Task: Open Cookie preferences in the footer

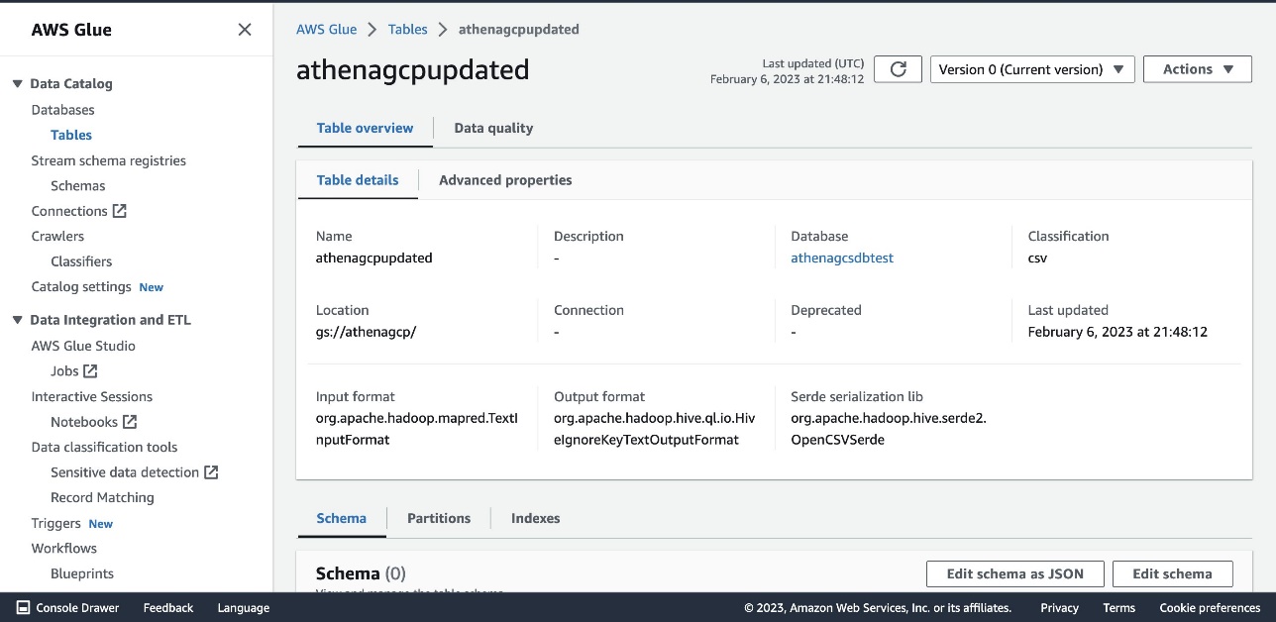Action: pyautogui.click(x=1210, y=608)
